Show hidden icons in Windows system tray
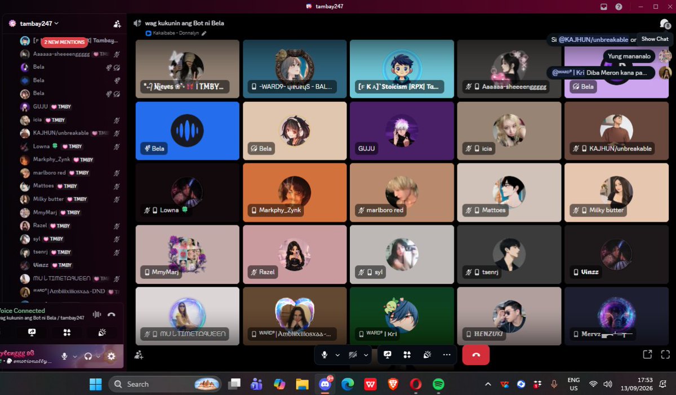The height and width of the screenshot is (395, 676). (x=488, y=384)
